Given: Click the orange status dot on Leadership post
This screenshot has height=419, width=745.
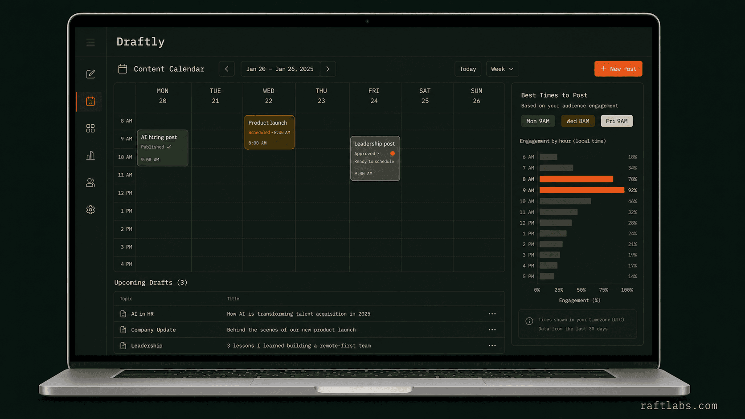Looking at the screenshot, I should tap(393, 154).
